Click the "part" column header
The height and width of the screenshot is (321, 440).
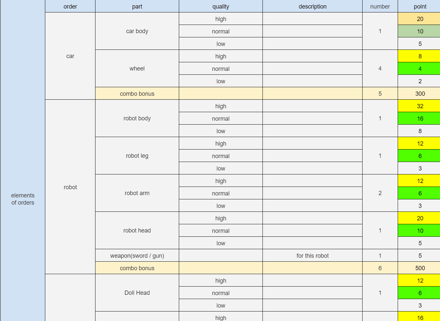[137, 7]
